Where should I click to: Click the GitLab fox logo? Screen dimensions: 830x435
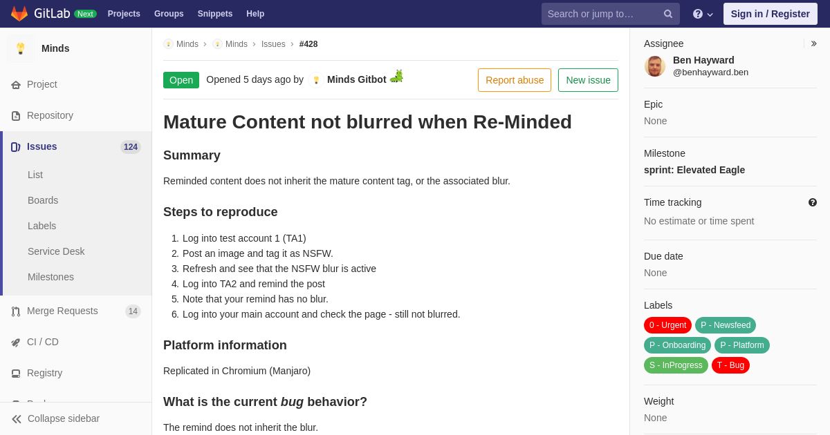click(x=19, y=14)
